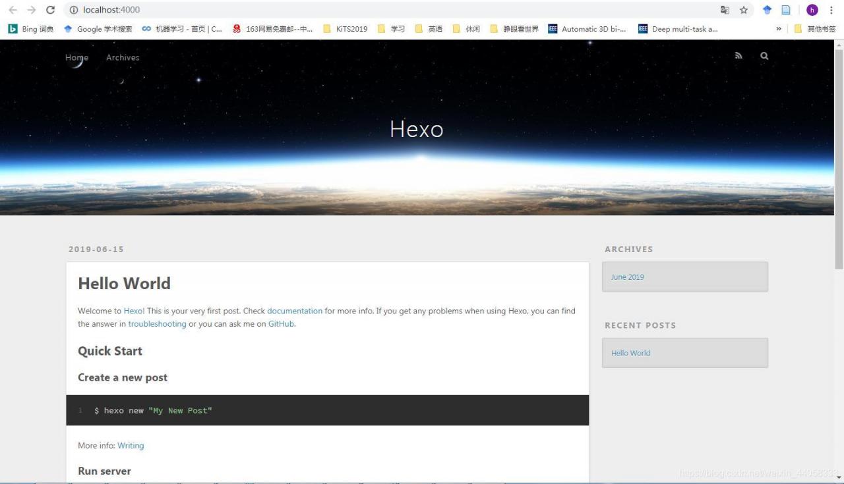Click the browser back arrow
Screen dimensions: 844x484
13,10
